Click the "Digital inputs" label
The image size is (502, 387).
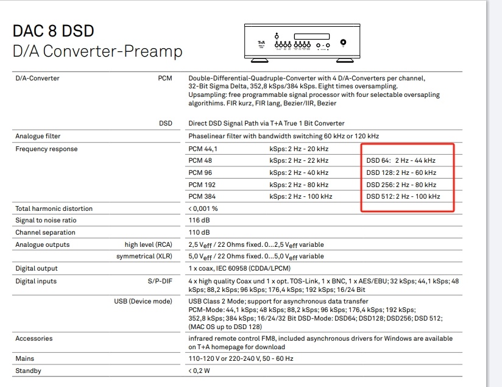coord(36,282)
